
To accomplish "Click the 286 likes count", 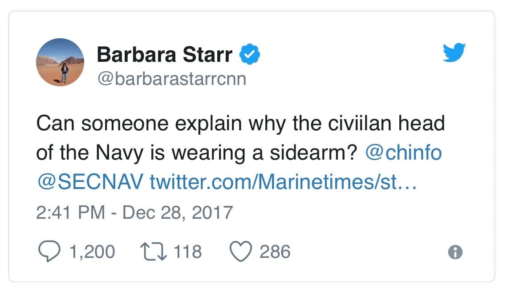I will coord(275,252).
